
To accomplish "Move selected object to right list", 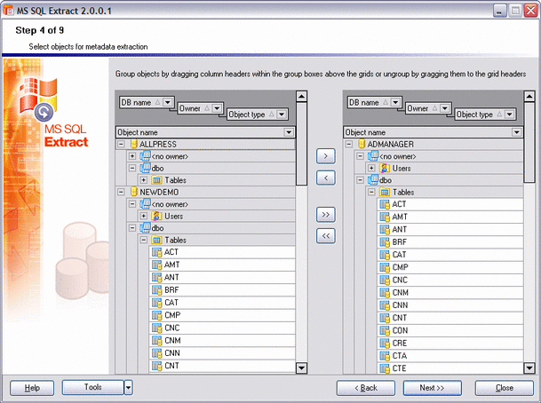I will [326, 156].
